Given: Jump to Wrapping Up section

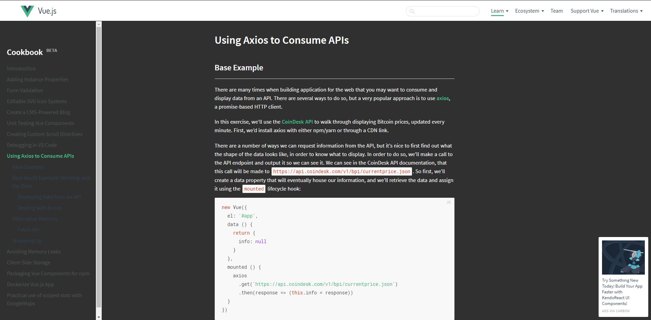Looking at the screenshot, I should tap(27, 241).
